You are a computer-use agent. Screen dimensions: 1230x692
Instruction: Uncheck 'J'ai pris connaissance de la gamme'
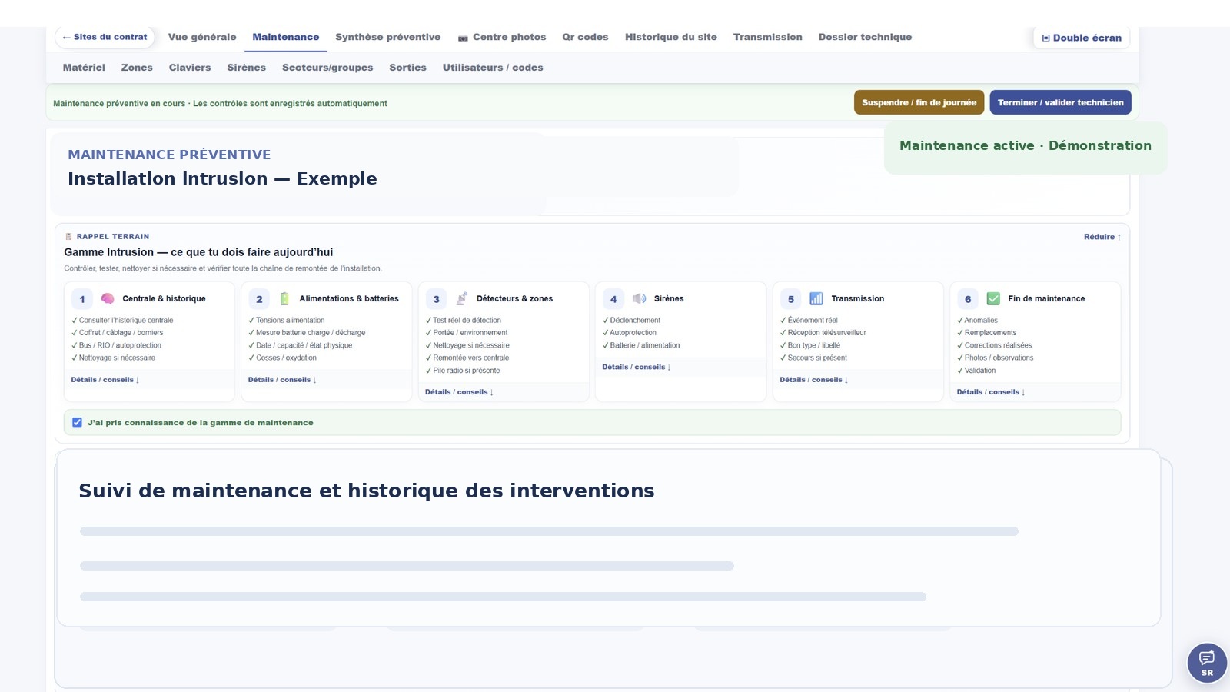tap(77, 422)
